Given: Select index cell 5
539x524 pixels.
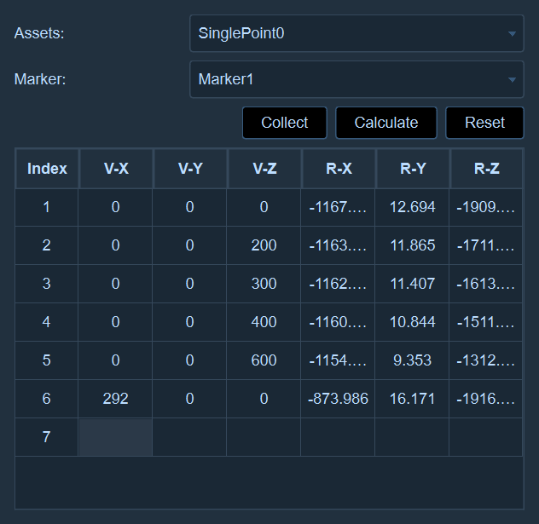Looking at the screenshot, I should tap(46, 360).
